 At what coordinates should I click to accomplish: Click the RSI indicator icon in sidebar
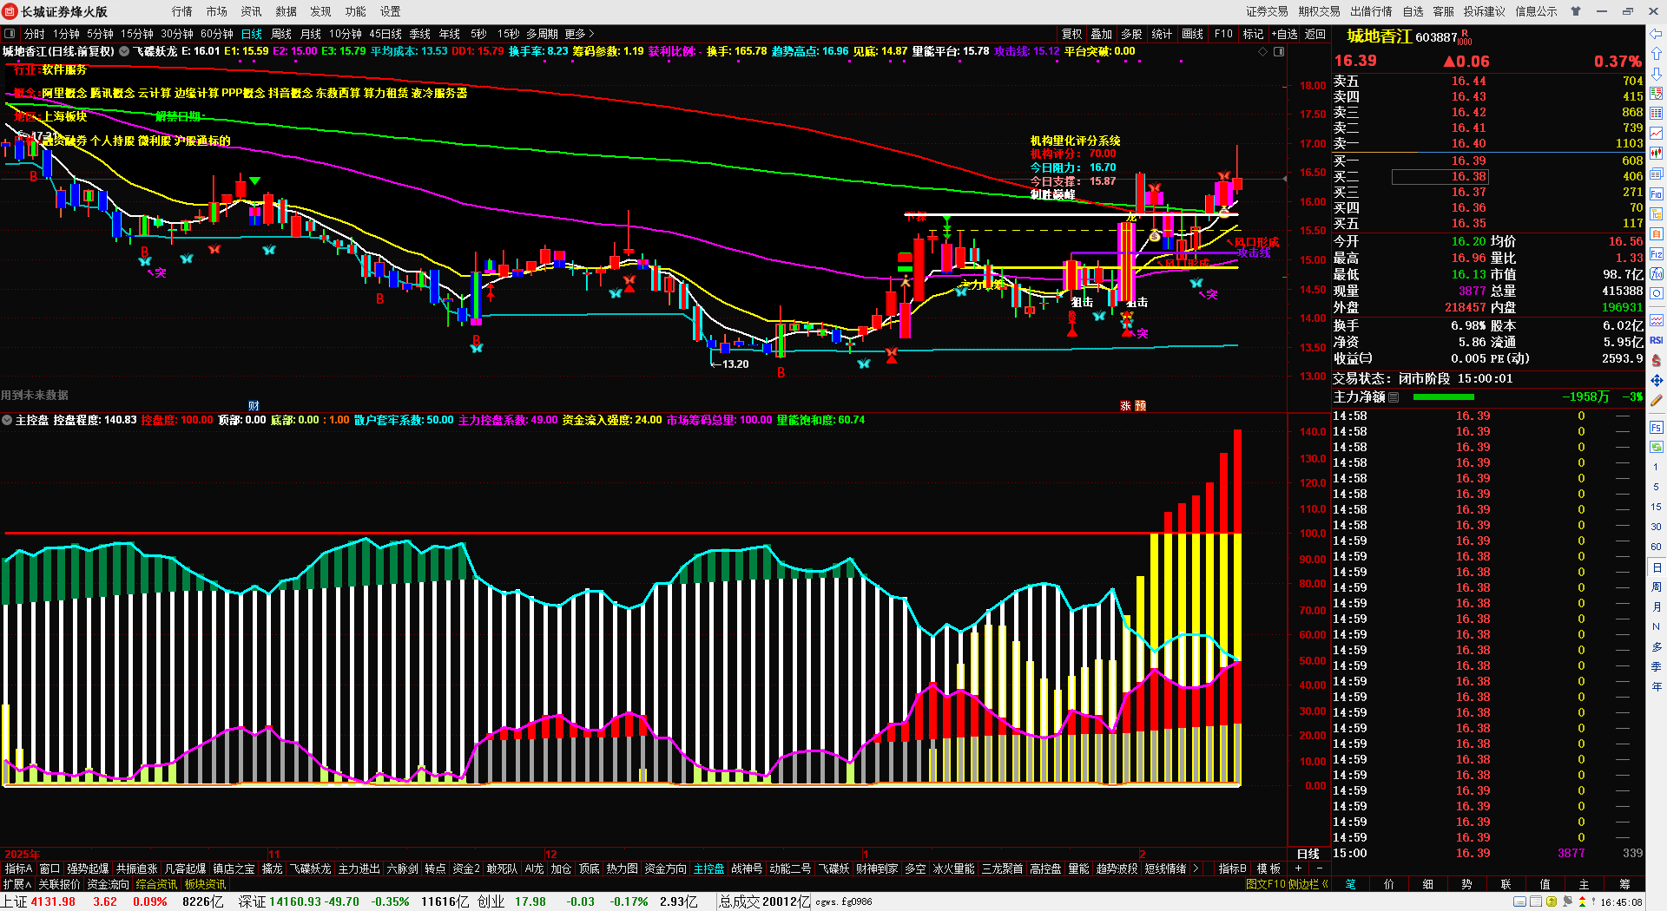tap(1657, 340)
